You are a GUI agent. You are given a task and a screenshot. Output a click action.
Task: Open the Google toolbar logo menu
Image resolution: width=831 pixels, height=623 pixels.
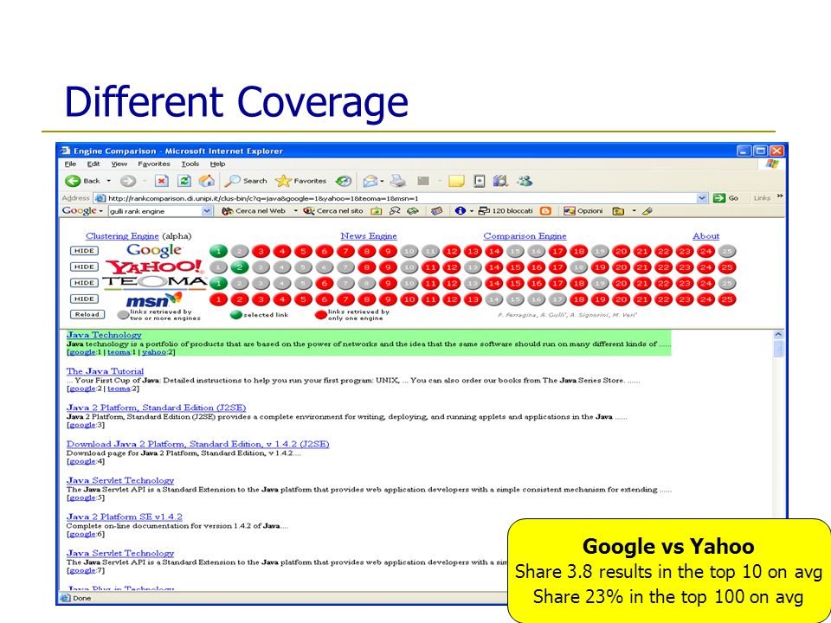[82, 211]
